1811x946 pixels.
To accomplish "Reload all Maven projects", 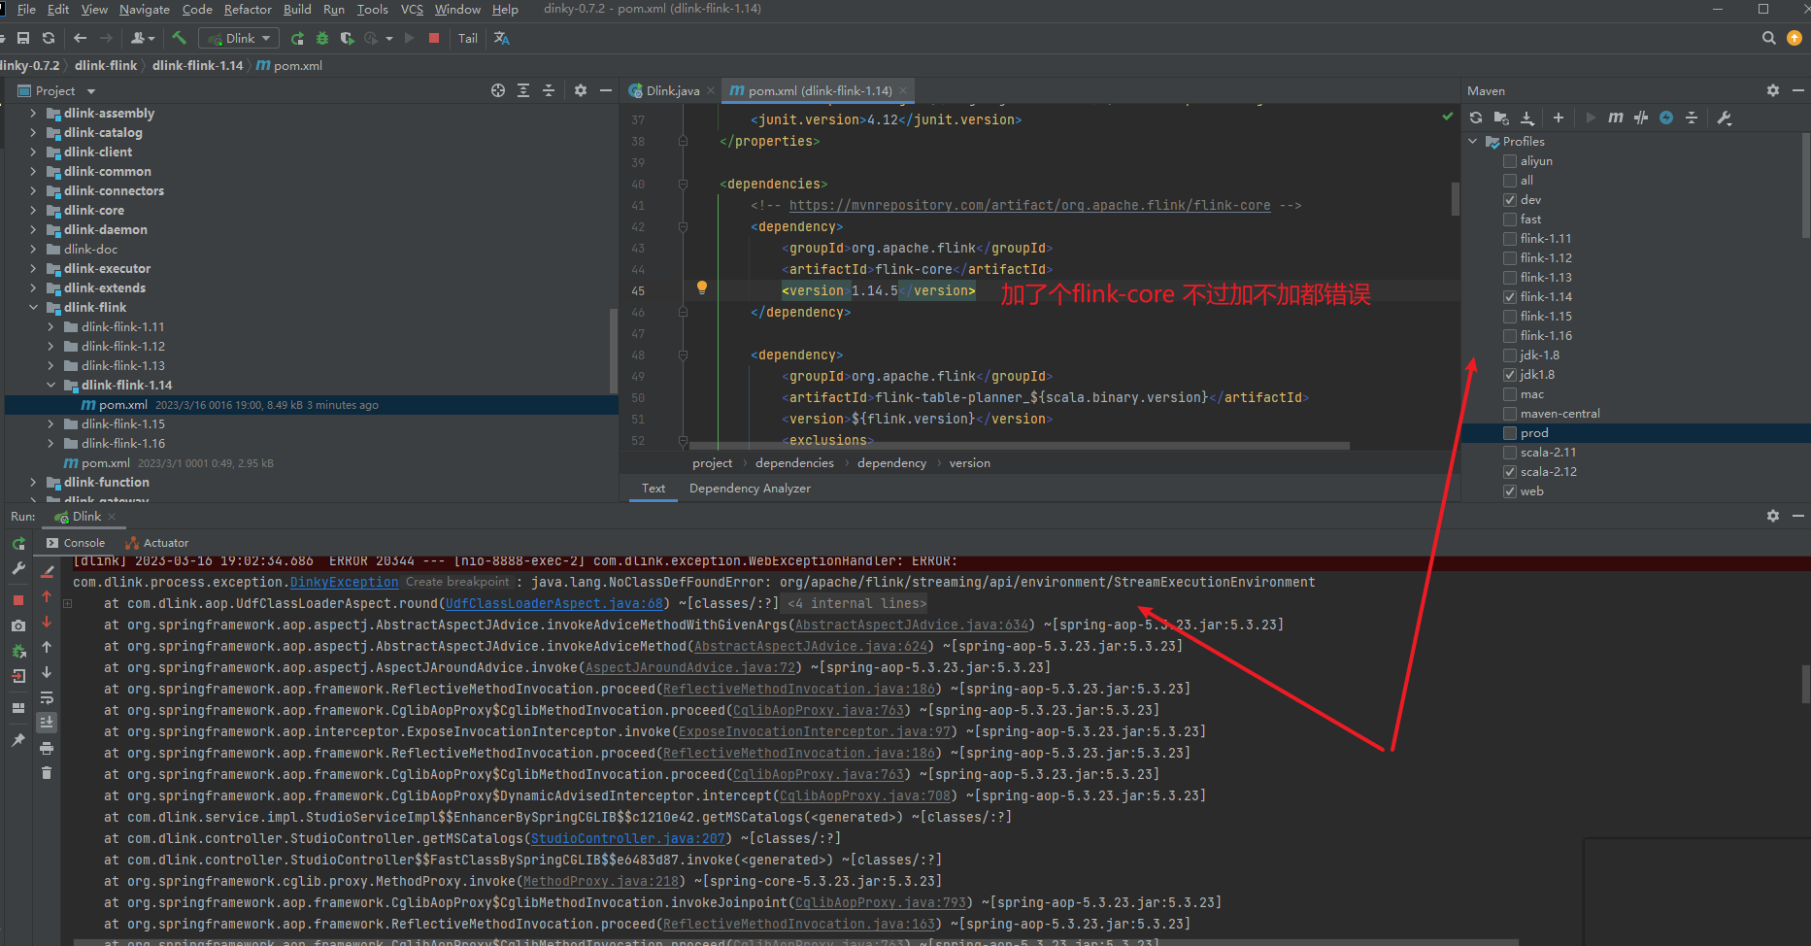I will (x=1476, y=118).
